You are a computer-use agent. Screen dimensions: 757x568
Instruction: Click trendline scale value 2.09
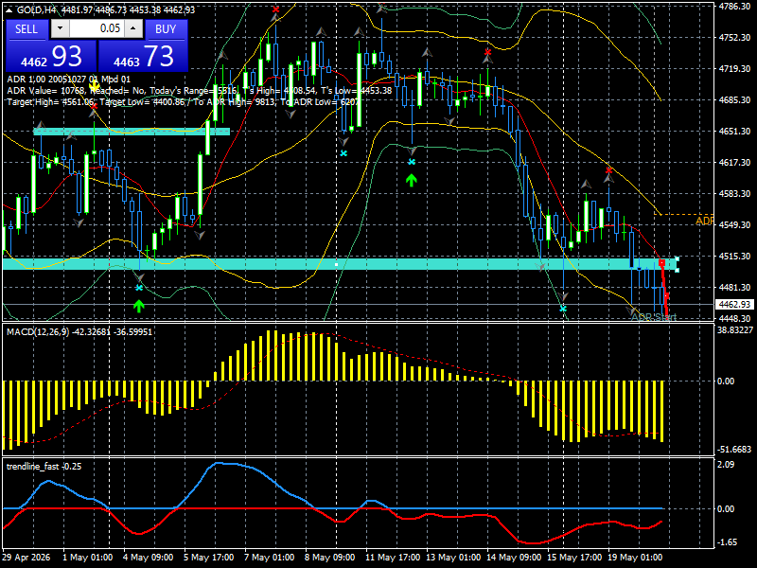726,464
